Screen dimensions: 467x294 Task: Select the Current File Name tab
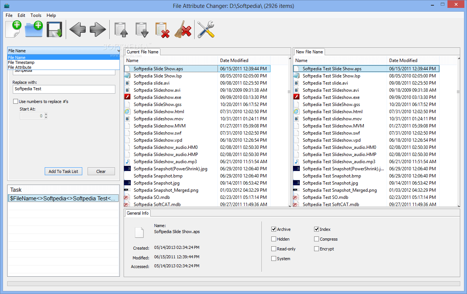[x=142, y=52]
